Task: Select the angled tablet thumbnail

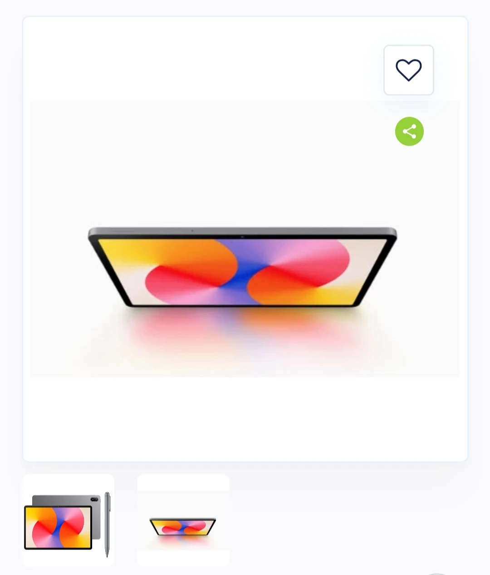Action: pyautogui.click(x=183, y=520)
